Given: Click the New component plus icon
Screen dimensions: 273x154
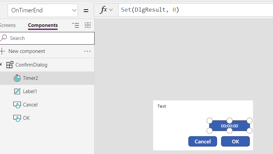Looking at the screenshot, I should click(2, 51).
